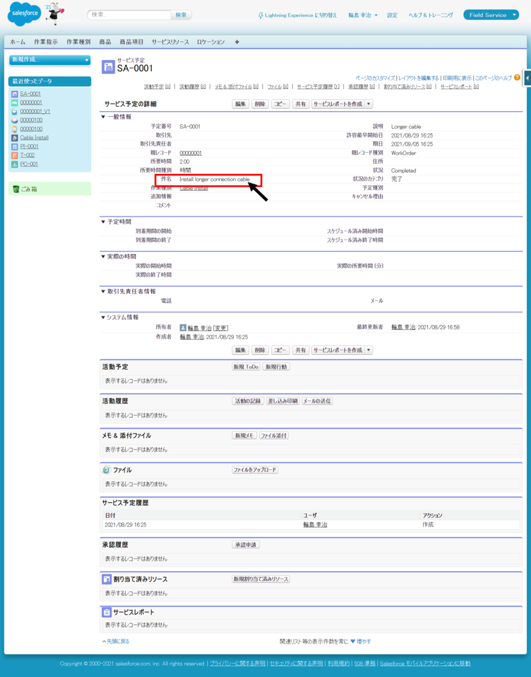
Task: Click the 承認申請 button
Action: (x=246, y=545)
